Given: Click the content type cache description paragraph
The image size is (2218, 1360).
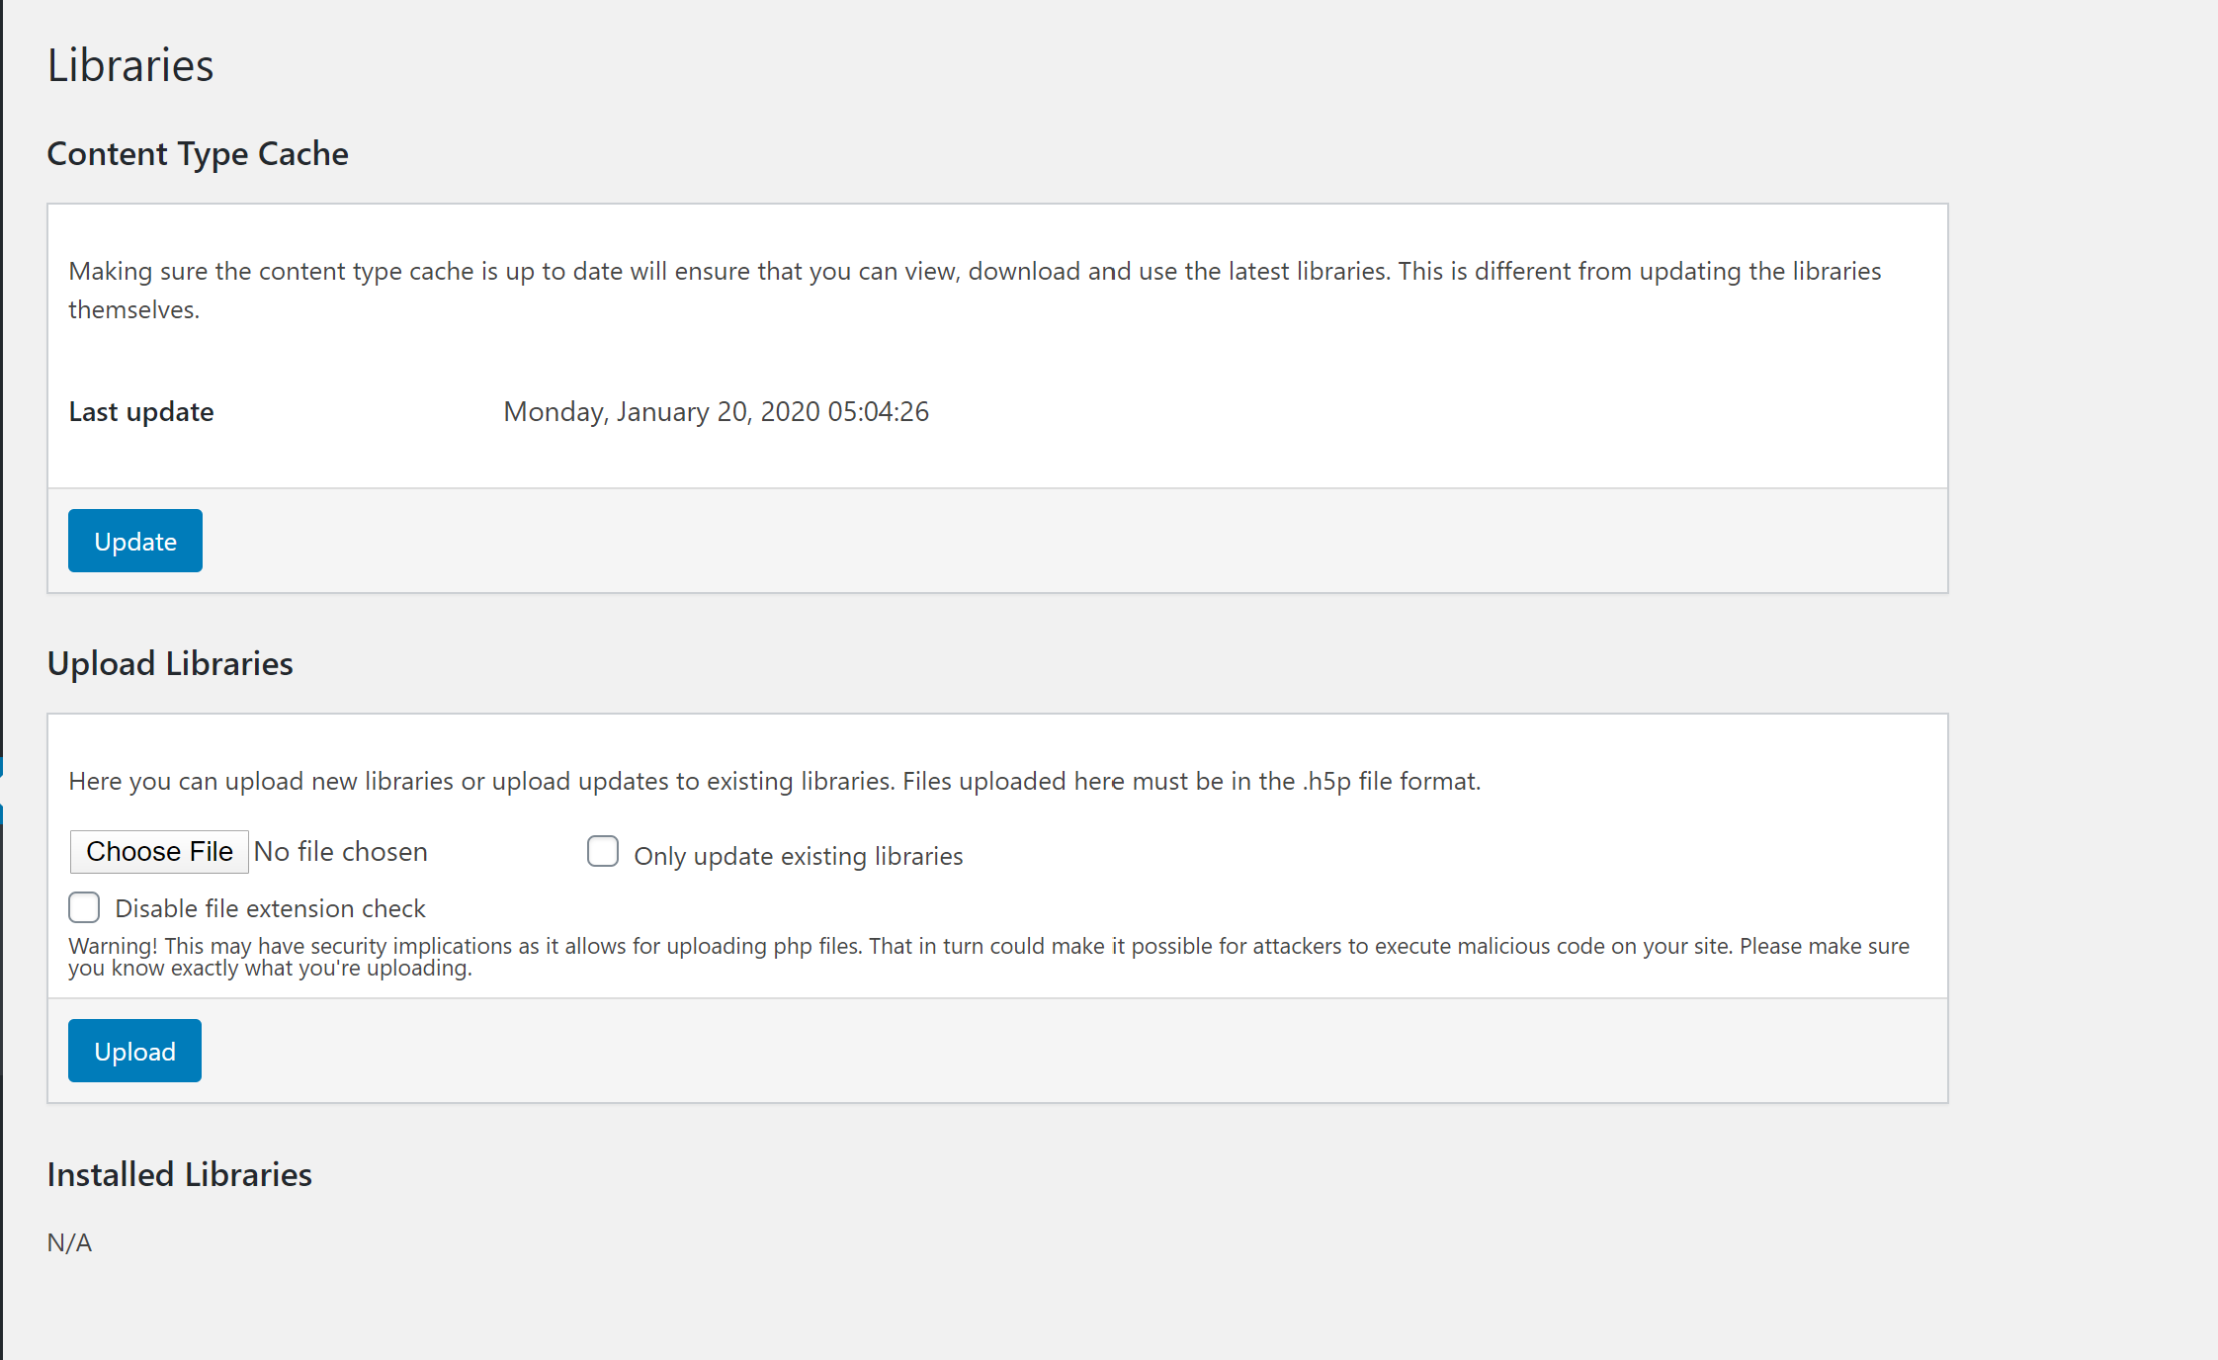Looking at the screenshot, I should [x=975, y=290].
